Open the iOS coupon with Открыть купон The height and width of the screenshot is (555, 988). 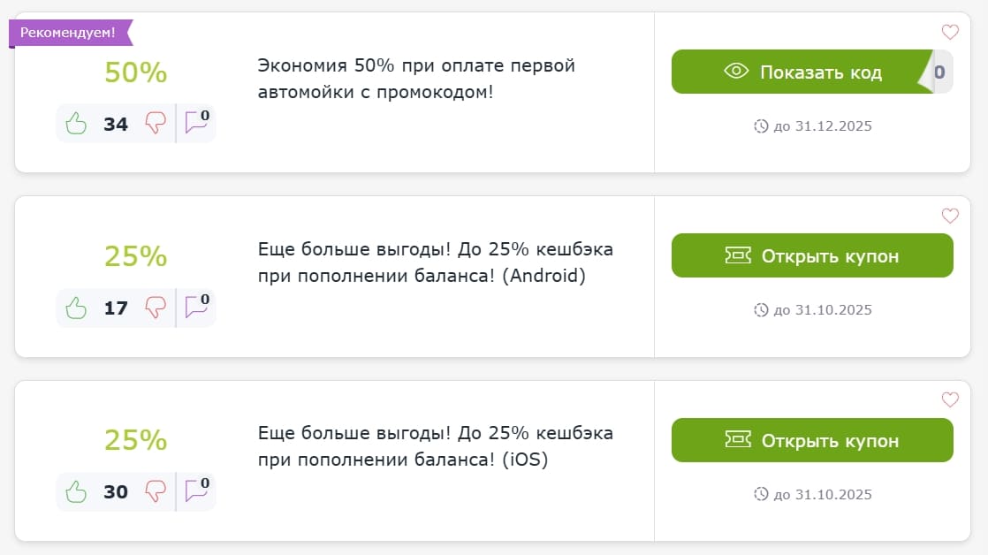pyautogui.click(x=812, y=439)
